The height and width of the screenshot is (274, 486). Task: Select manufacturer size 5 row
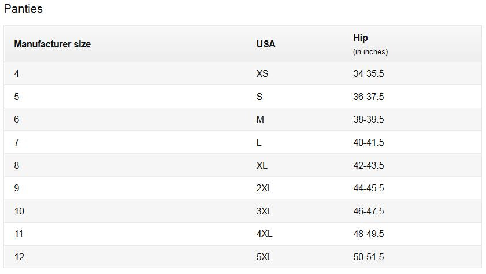[243, 97]
